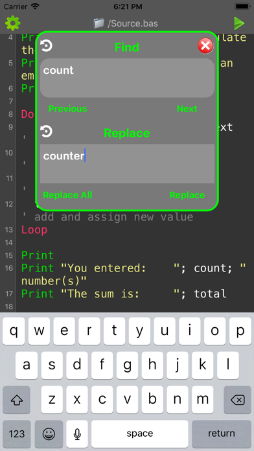The height and width of the screenshot is (451, 254).
Task: Tap the w key
Action: point(39,330)
